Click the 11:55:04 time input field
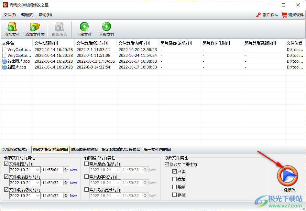This screenshot has width=306, height=211. [53, 170]
